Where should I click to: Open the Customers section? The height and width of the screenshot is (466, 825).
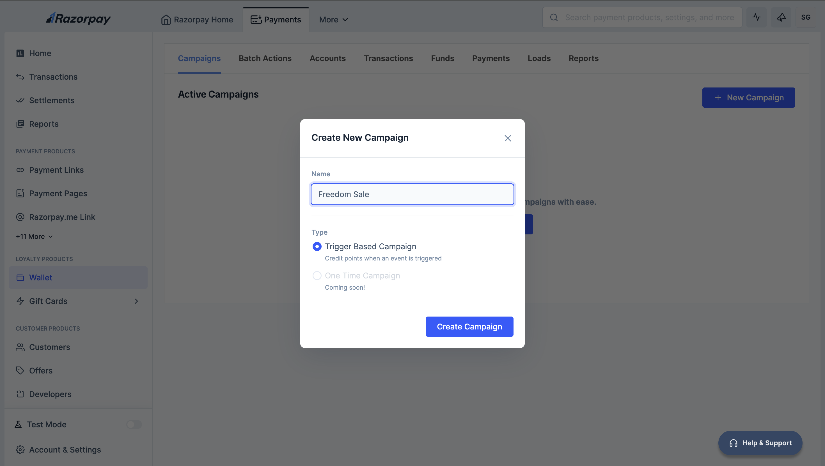click(49, 347)
